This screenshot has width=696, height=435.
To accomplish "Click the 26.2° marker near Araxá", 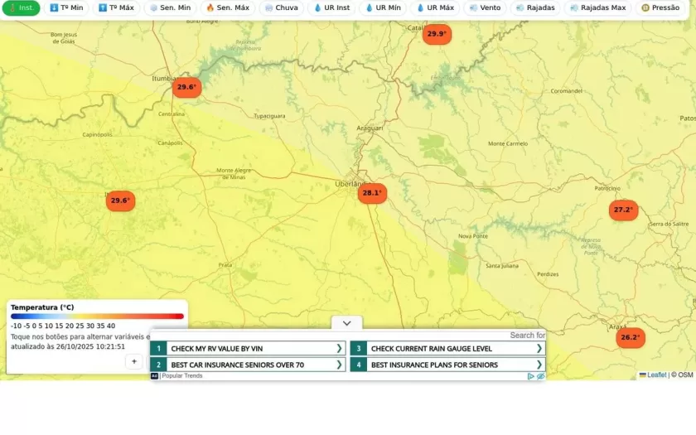I will pos(630,337).
